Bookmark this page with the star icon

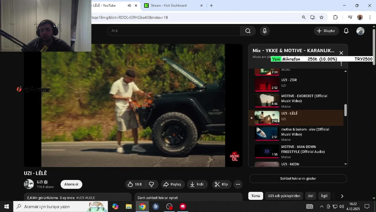tap(322, 17)
